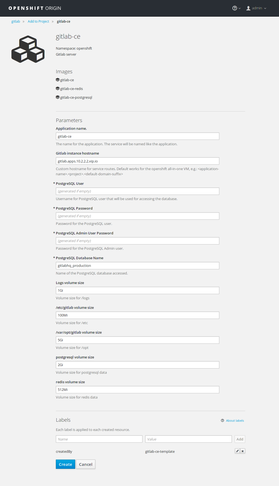Click the gitlab-ce image layers icon
279x486 pixels.
coord(57,80)
